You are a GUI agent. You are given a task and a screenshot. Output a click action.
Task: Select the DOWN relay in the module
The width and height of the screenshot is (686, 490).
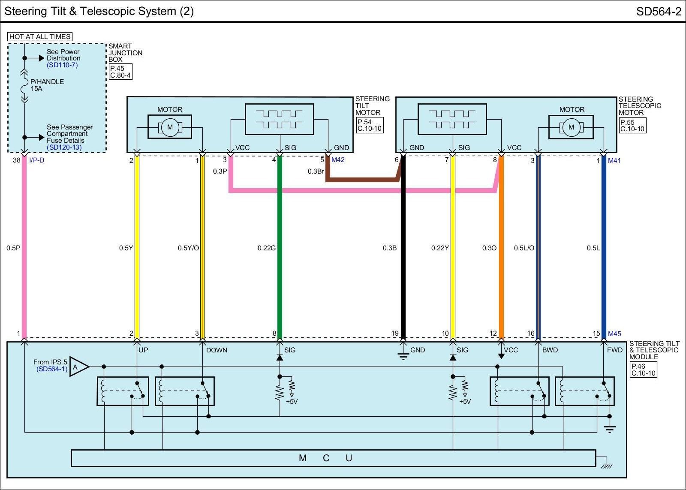click(x=184, y=391)
